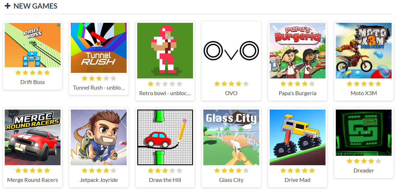Select the Jetpack Joyride character image

pyautogui.click(x=99, y=137)
